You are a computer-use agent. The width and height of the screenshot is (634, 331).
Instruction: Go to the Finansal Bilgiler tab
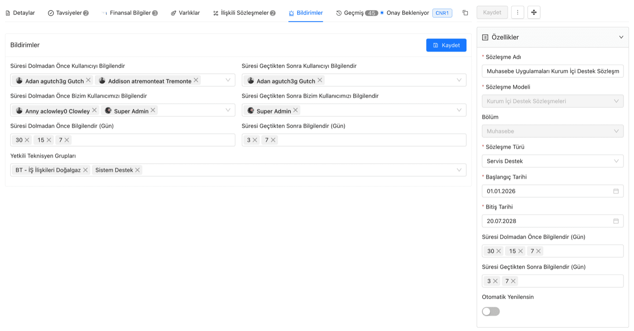[x=130, y=13]
